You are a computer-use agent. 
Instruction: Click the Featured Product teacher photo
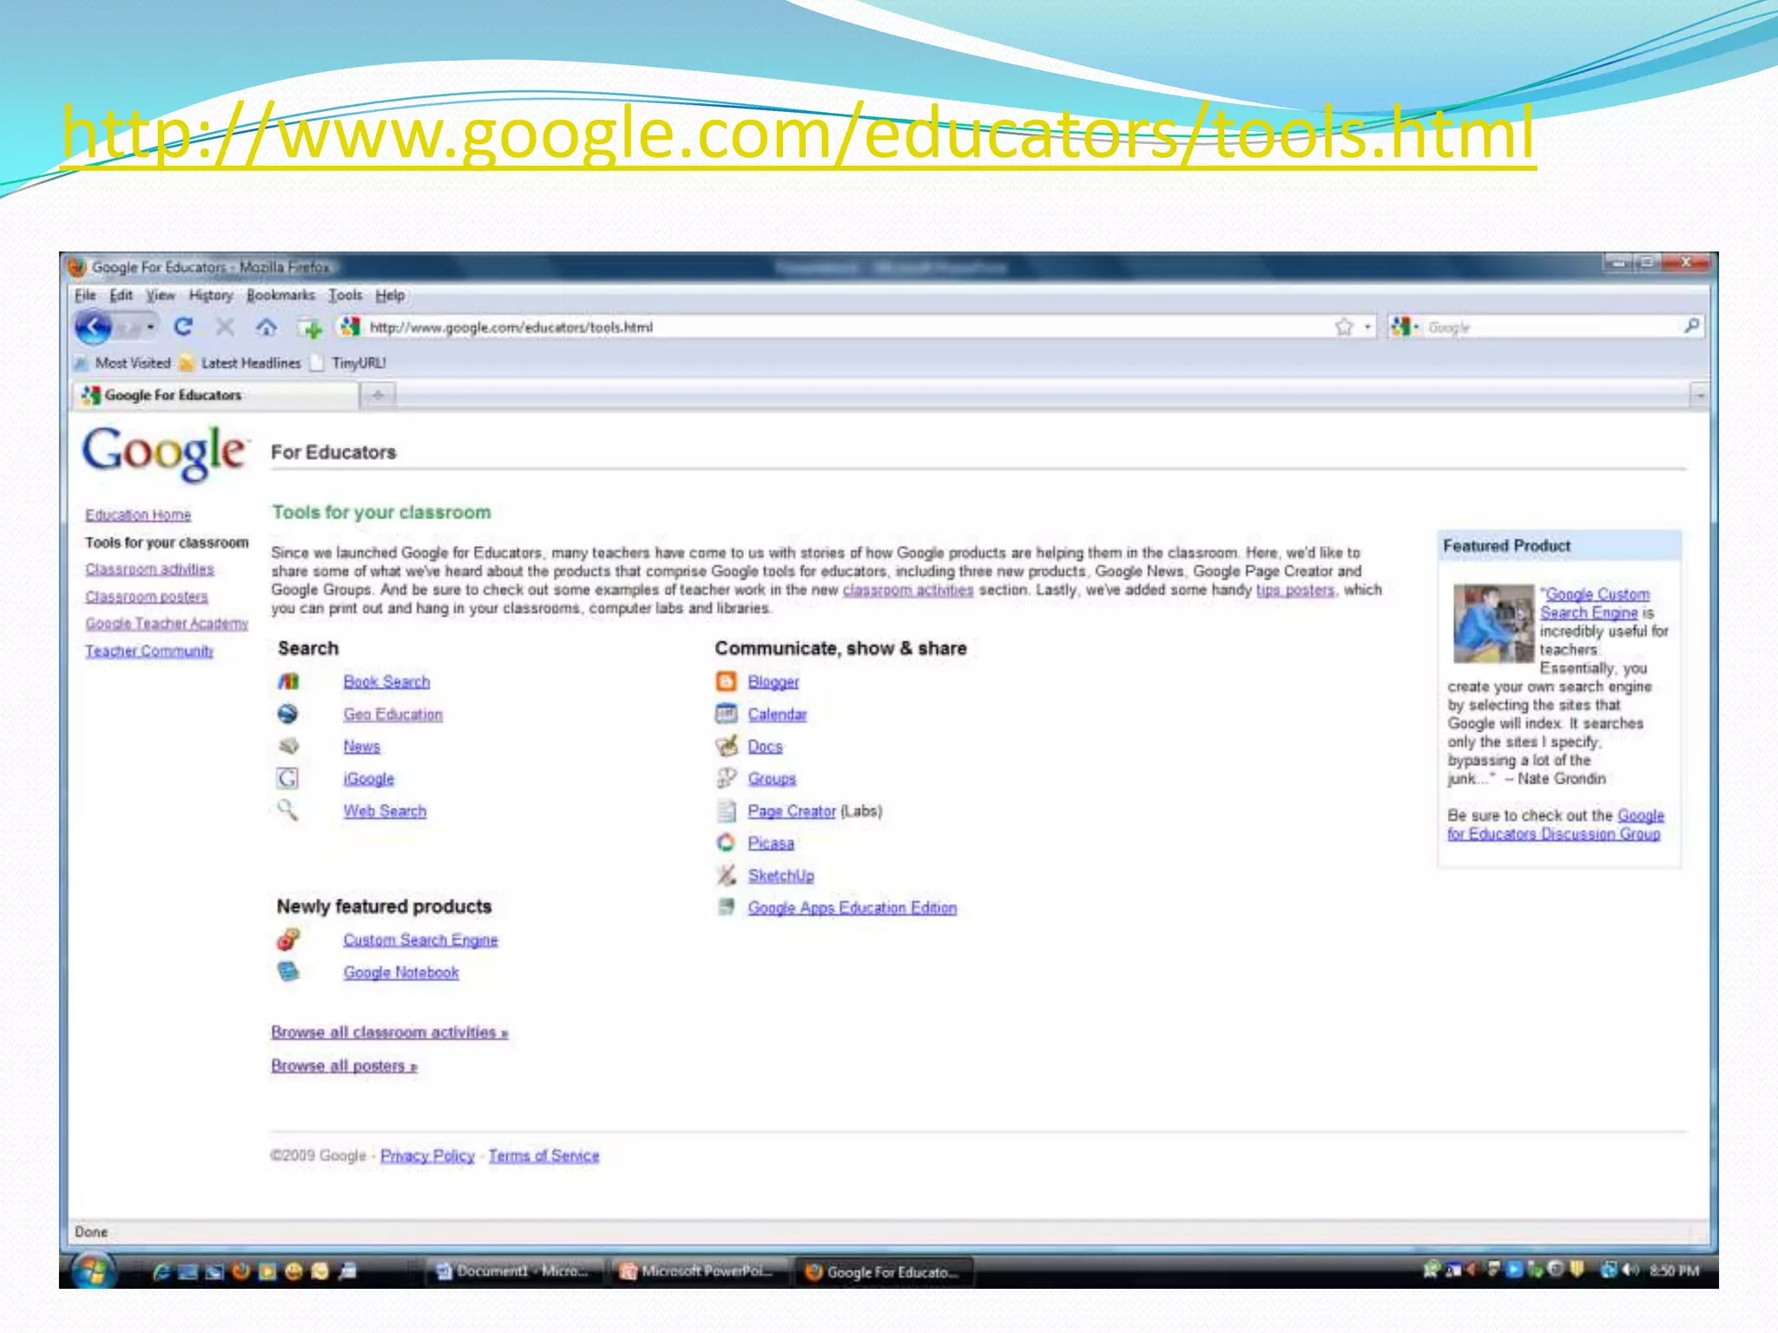1494,624
